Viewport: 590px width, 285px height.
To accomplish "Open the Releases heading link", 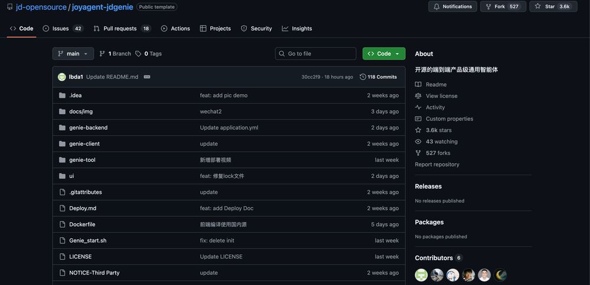I will [x=428, y=187].
